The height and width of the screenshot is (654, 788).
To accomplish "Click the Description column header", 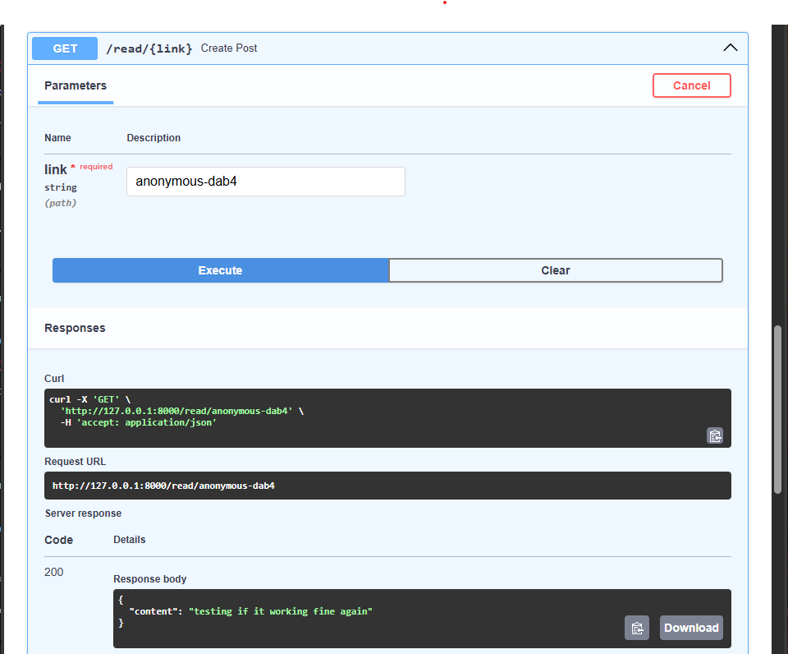I will [153, 138].
